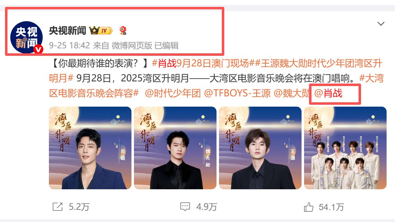Screen dimensions: 395x222
Task: Open the 央视新闻 profile avatar
Action: pos(26,37)
